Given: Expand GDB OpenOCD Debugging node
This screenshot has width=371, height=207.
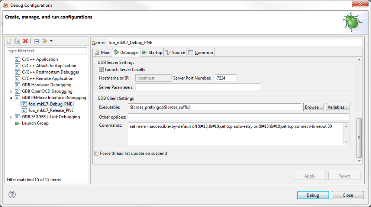Looking at the screenshot, I should click(11, 91).
